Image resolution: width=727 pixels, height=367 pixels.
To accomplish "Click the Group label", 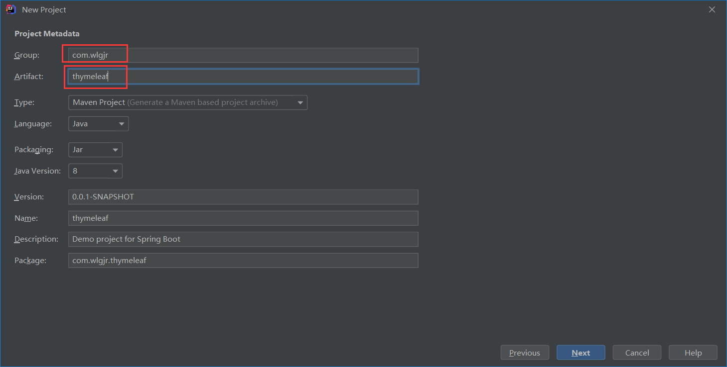I will tap(27, 55).
